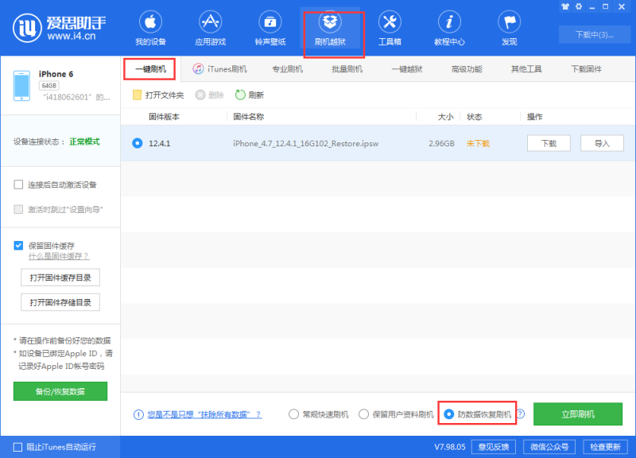Click the 下载 button for firmware 12.4.1
The width and height of the screenshot is (636, 458).
[x=549, y=143]
